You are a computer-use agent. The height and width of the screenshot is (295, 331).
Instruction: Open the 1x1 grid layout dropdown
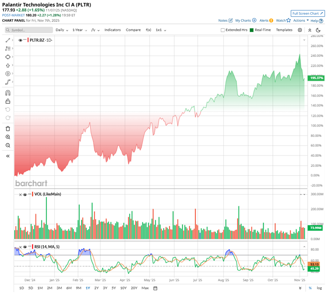161,30
